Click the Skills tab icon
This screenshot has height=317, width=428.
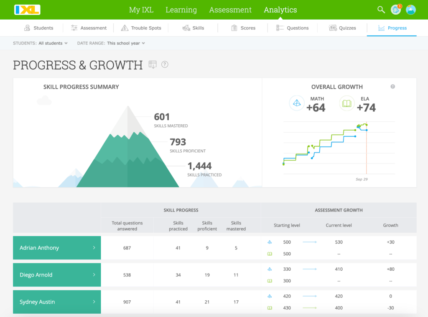186,28
